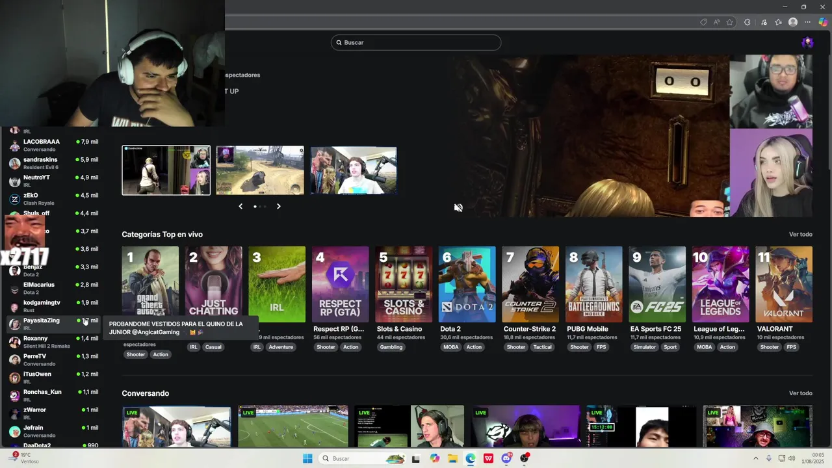Open zEkO Clash Royale channel in sidebar
The height and width of the screenshot is (468, 832).
click(x=54, y=199)
